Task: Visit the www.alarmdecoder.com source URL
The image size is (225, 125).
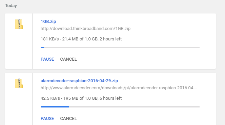Action: click(x=119, y=88)
